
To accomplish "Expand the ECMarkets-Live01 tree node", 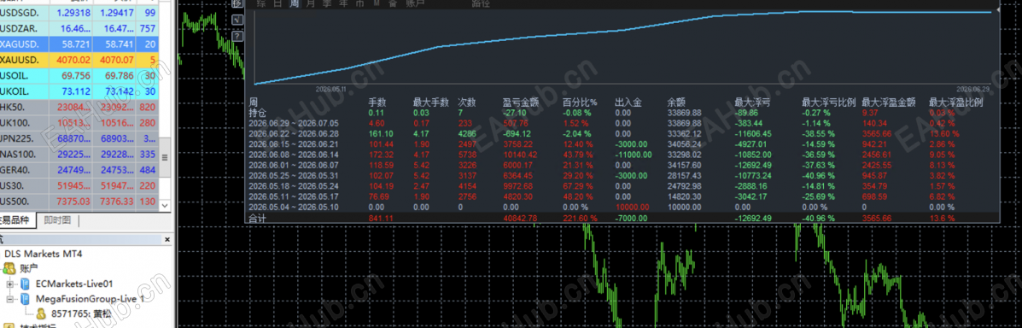I will click(x=9, y=284).
